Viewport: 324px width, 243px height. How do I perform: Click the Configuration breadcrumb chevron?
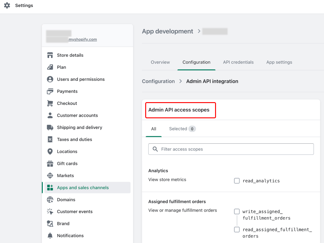click(x=180, y=81)
